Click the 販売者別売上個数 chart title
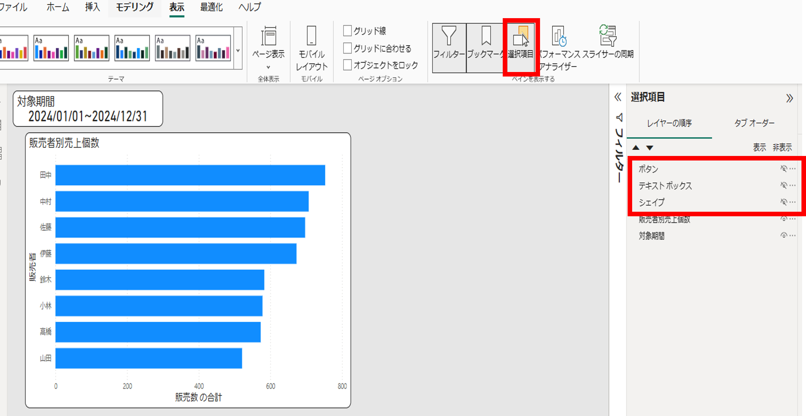 click(x=64, y=143)
